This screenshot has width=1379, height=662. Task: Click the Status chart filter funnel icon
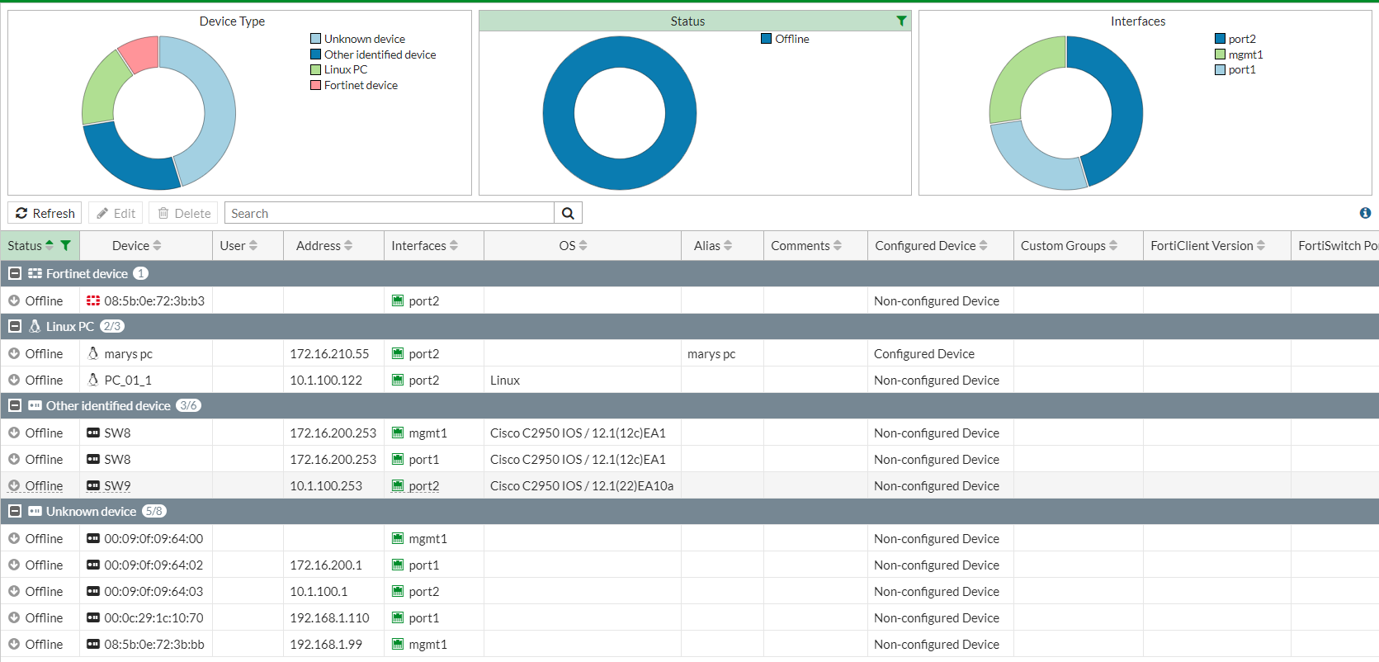tap(901, 21)
